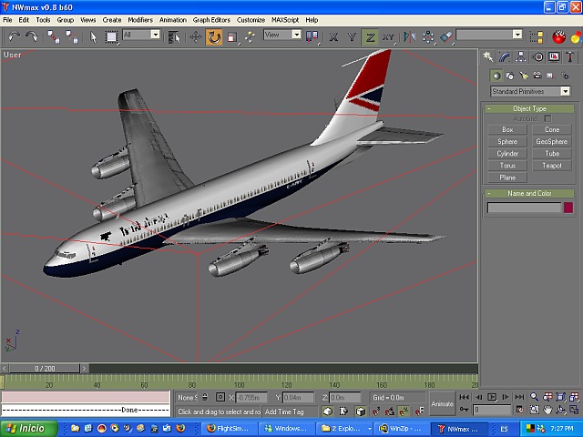The width and height of the screenshot is (583, 437).
Task: Click the GeoSphere primitive button
Action: pos(551,142)
